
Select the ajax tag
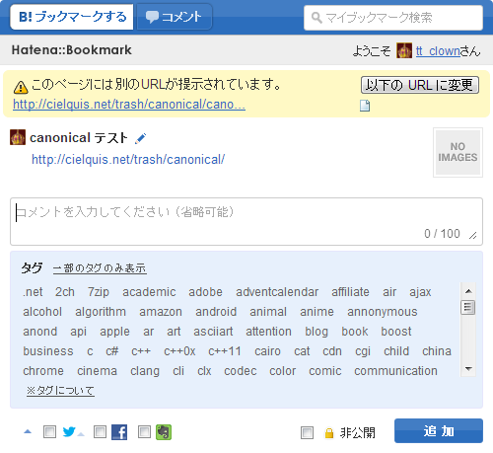coord(420,292)
